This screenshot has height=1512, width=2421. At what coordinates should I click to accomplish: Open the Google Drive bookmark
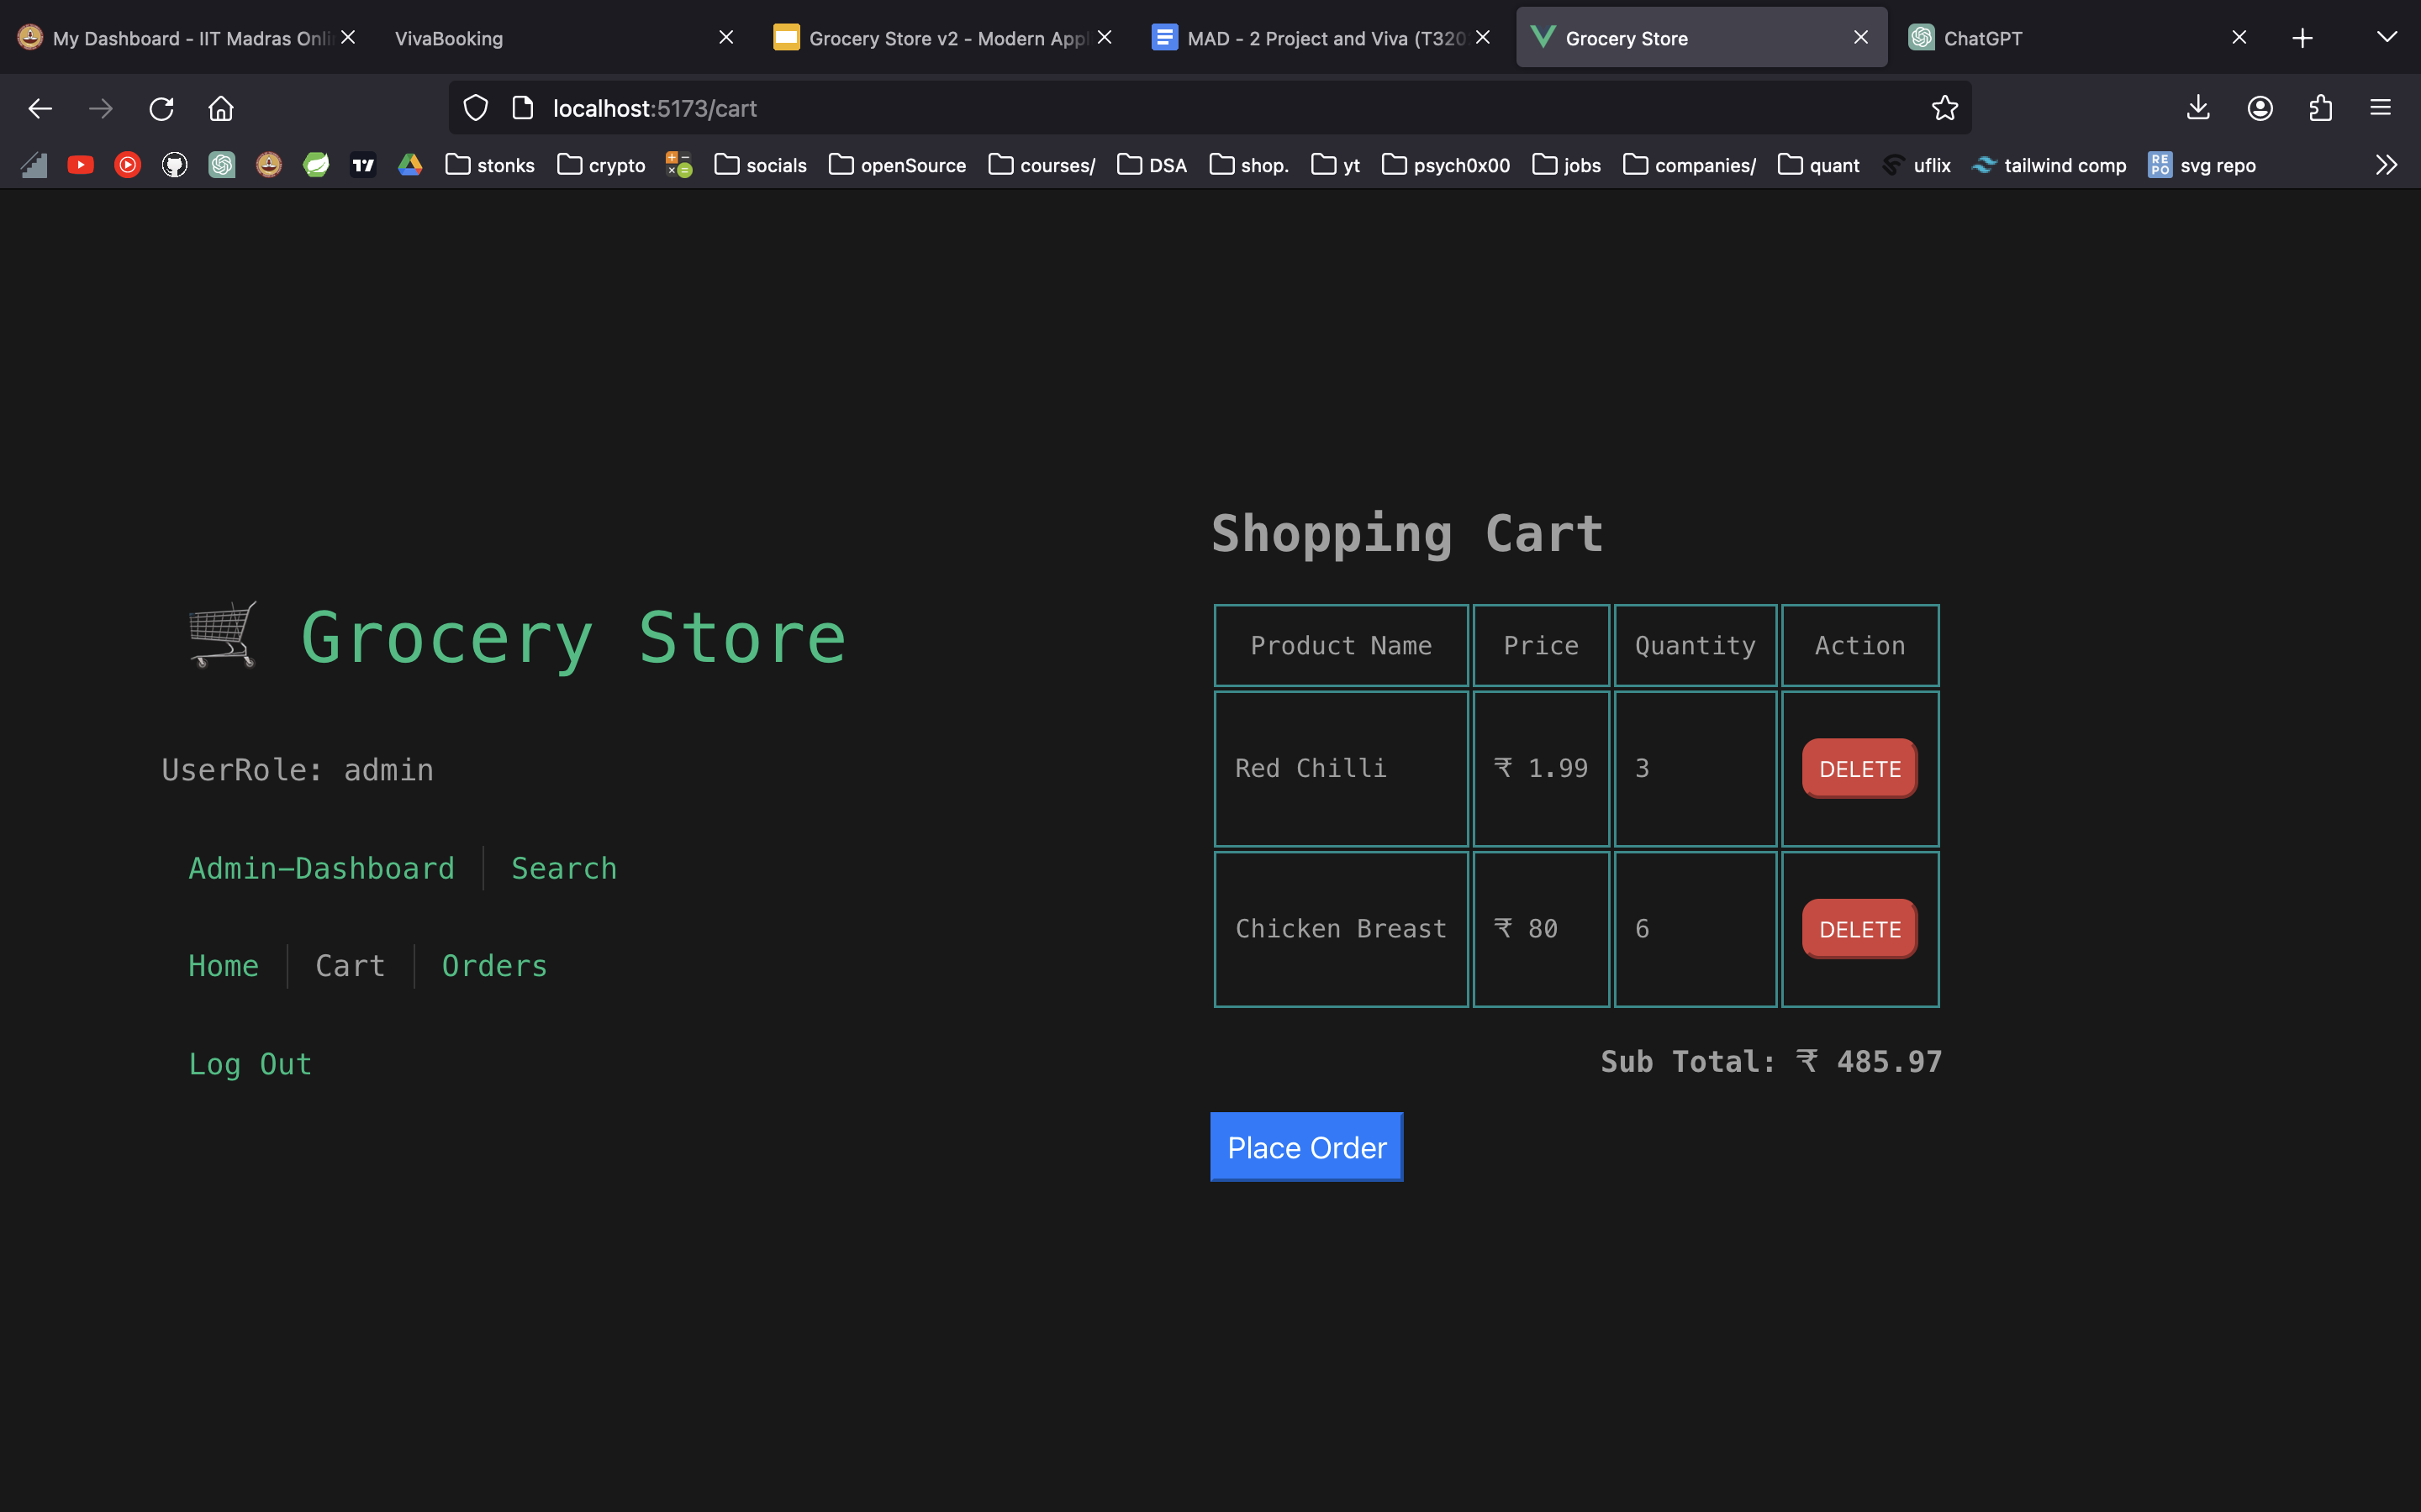coord(410,165)
